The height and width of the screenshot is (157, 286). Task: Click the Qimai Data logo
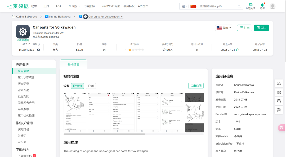click(x=18, y=6)
